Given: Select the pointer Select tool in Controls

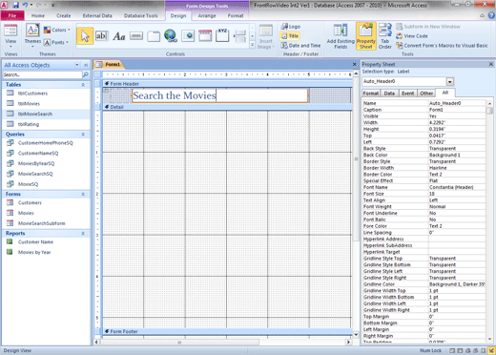Looking at the screenshot, I should (x=85, y=36).
